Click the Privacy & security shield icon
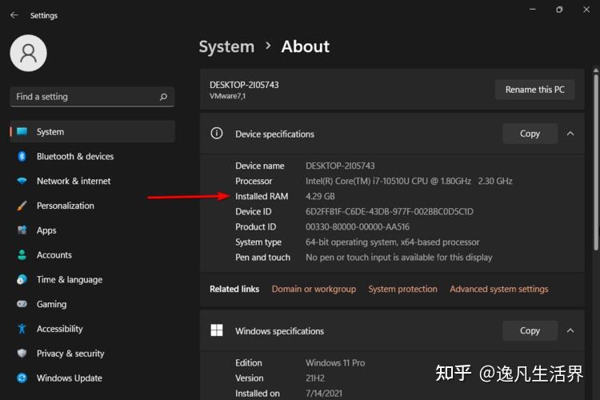Image resolution: width=600 pixels, height=400 pixels. 22,353
